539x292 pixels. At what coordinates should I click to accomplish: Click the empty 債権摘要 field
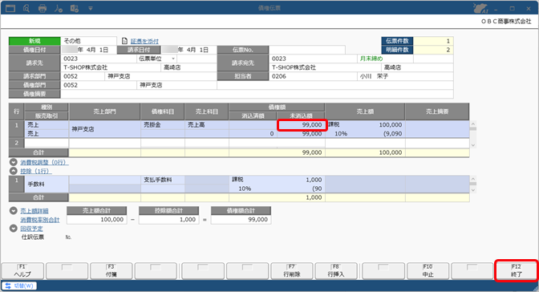(257, 94)
